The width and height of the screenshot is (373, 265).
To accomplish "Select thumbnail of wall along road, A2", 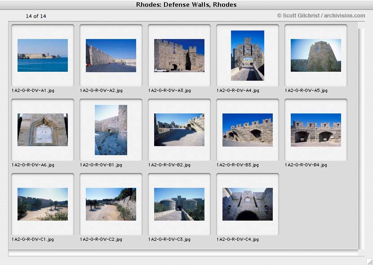I will click(x=111, y=55).
